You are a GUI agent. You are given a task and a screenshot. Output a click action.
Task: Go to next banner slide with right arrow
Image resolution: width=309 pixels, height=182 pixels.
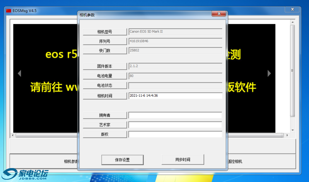269,73
